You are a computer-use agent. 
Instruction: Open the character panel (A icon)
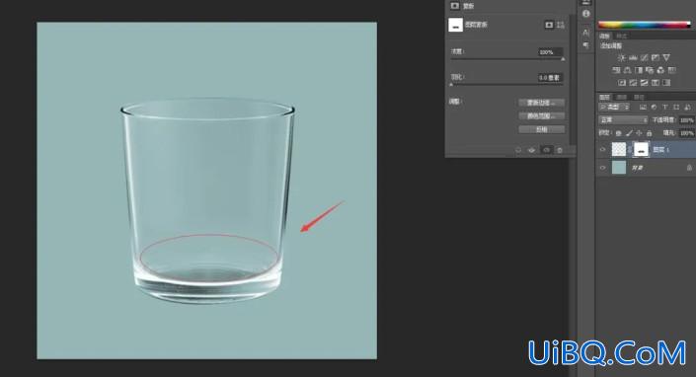585,33
